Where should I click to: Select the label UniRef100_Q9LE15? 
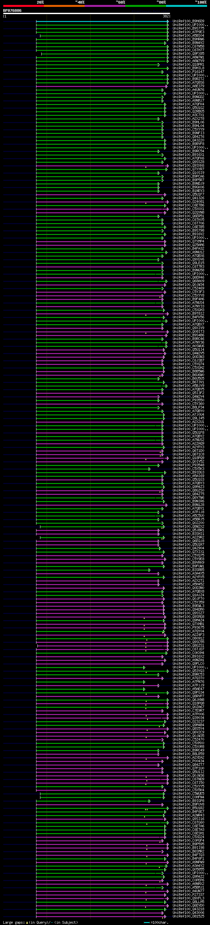point(188,263)
